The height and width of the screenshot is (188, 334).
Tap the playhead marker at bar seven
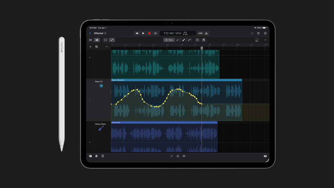(202, 48)
